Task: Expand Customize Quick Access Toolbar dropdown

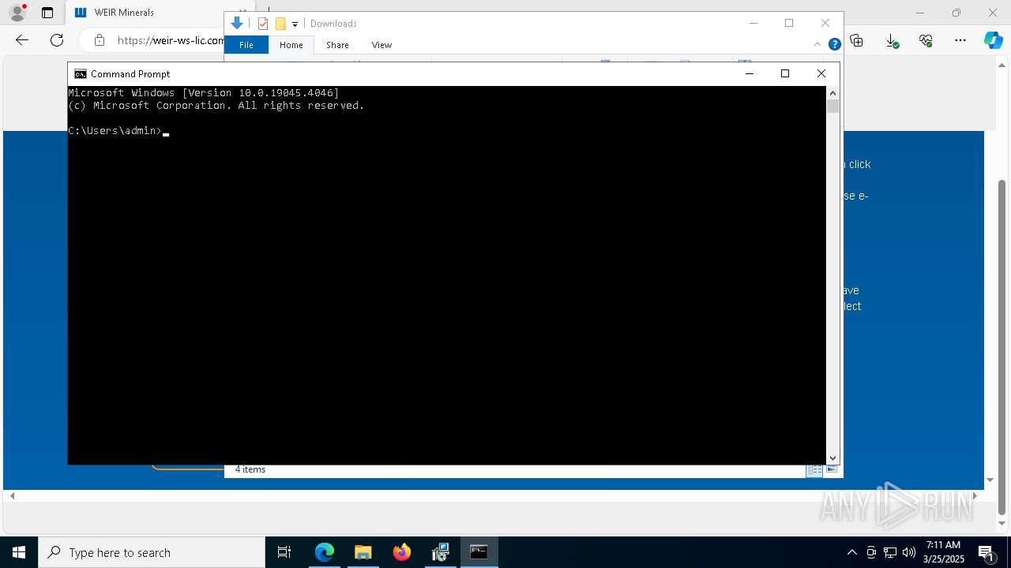Action: click(295, 24)
